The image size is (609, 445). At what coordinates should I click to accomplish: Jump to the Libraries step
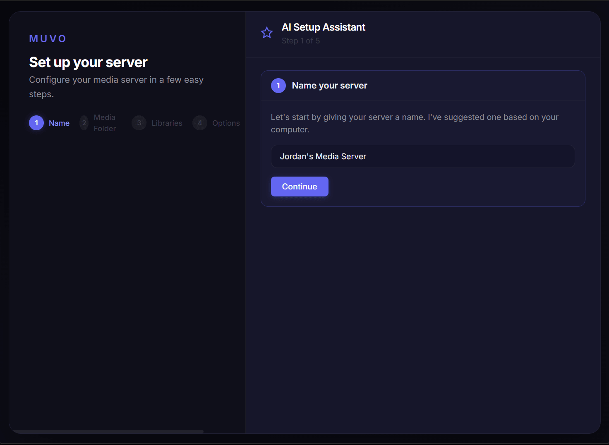(167, 123)
